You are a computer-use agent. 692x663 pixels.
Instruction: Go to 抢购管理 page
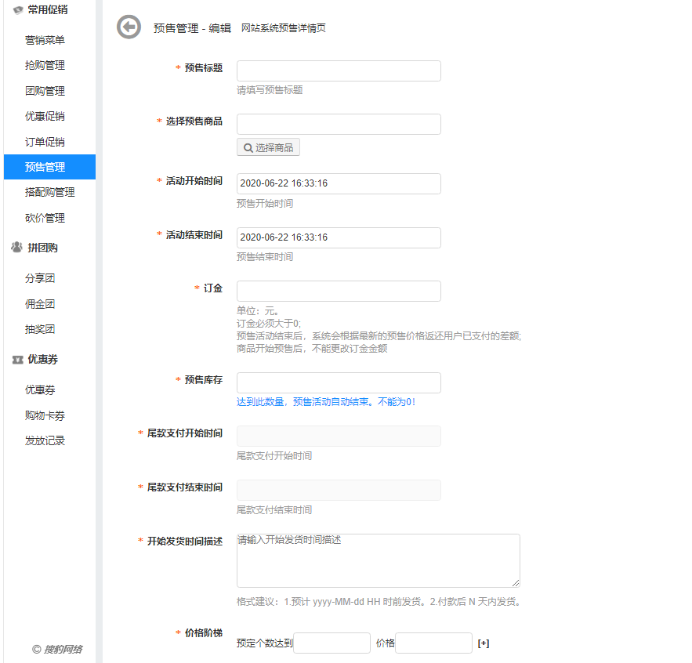pyautogui.click(x=45, y=65)
